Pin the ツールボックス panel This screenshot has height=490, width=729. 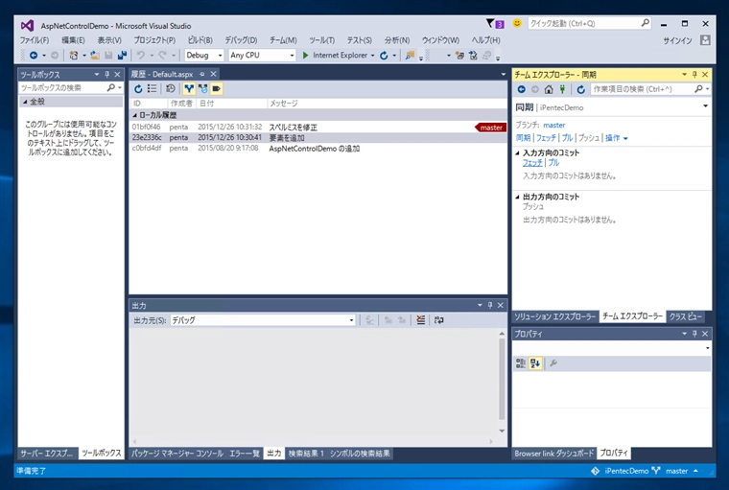tap(106, 74)
